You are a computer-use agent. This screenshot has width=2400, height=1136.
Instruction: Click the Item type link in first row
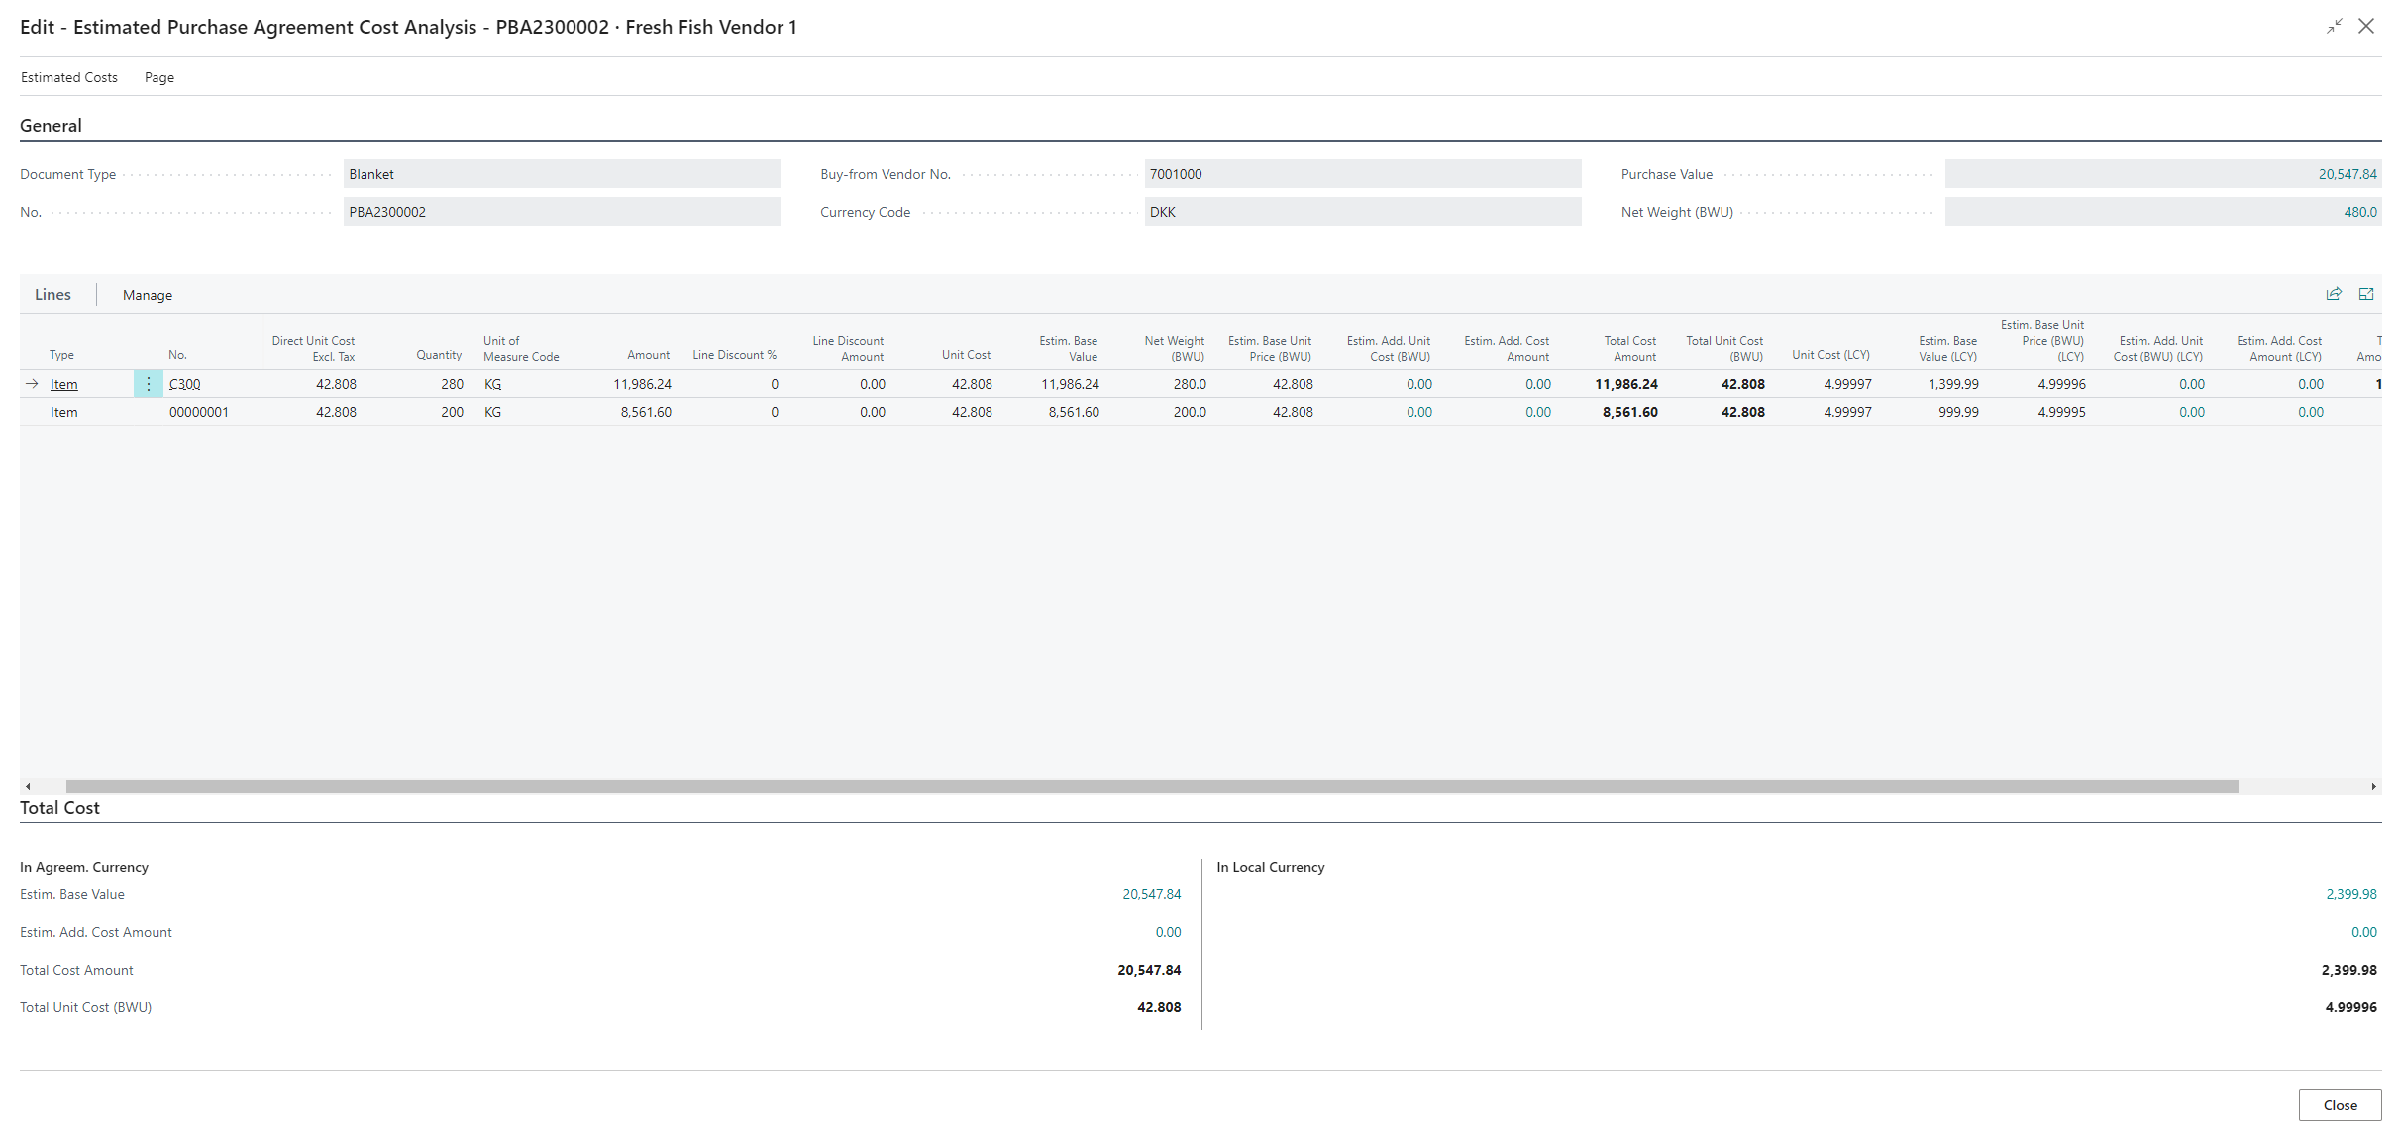[x=64, y=384]
